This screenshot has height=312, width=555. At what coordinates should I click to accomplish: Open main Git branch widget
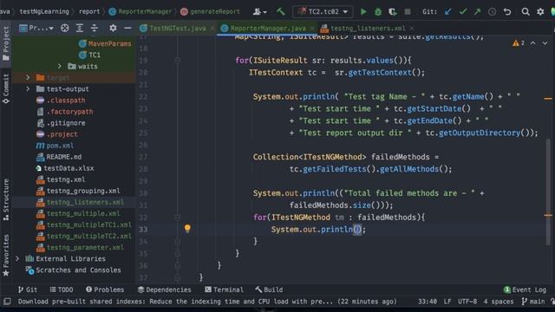pos(533,302)
